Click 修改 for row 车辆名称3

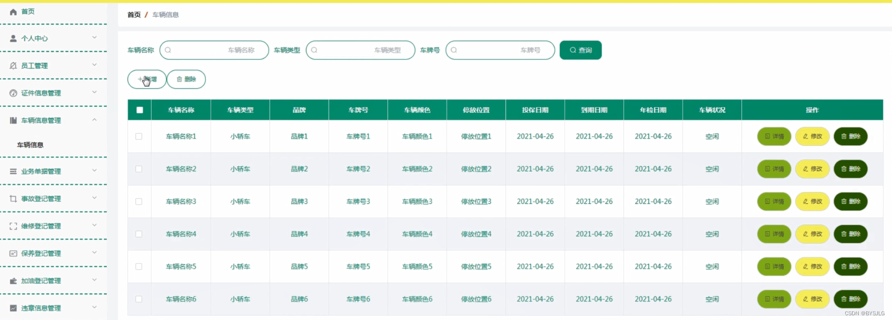pyautogui.click(x=812, y=201)
